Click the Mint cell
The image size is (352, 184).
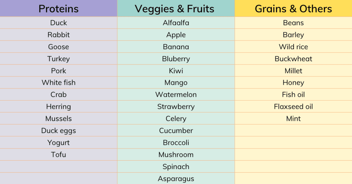tap(294, 118)
